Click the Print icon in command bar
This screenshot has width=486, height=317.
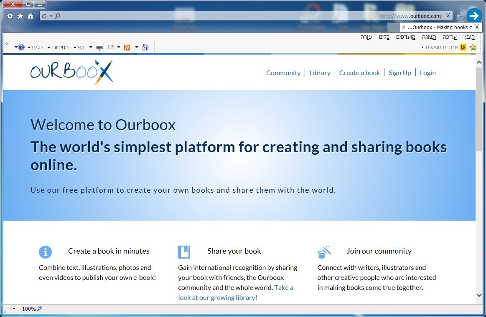tap(99, 47)
